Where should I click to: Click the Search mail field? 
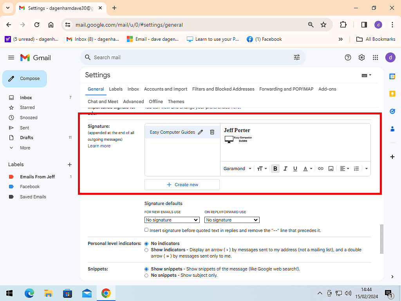tap(188, 58)
